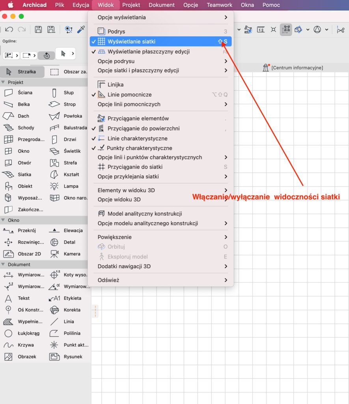Image resolution: width=349 pixels, height=404 pixels.
Task: Click the Linijka ruler menu entry
Action: (161, 84)
